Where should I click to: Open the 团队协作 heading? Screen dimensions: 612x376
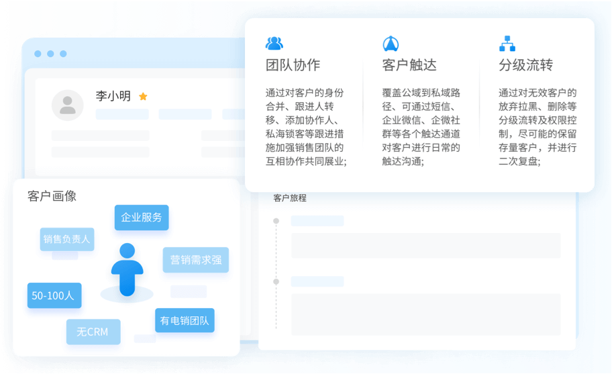coord(293,65)
